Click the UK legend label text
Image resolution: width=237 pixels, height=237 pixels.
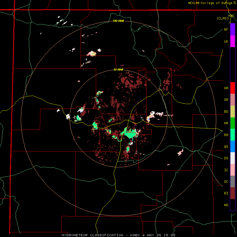click(x=226, y=41)
